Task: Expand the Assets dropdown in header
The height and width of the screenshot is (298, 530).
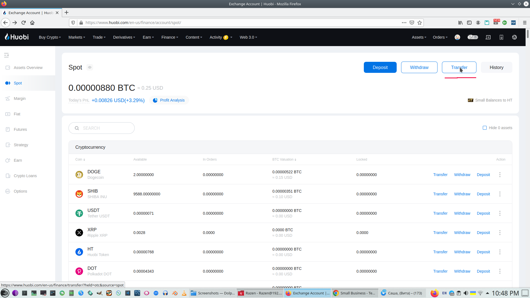Action: click(x=419, y=37)
